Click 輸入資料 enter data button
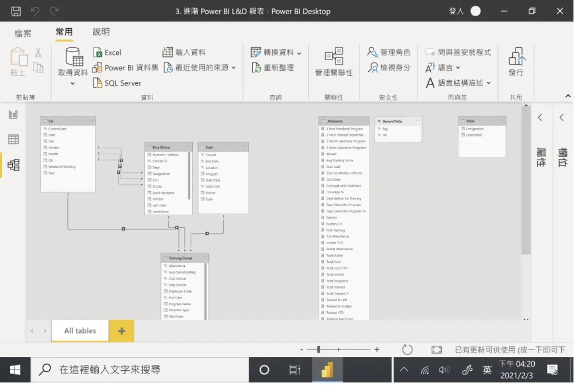576x385 pixels. coord(184,52)
